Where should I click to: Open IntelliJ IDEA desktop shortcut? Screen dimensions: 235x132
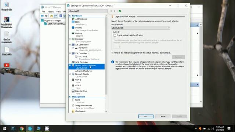point(7,22)
